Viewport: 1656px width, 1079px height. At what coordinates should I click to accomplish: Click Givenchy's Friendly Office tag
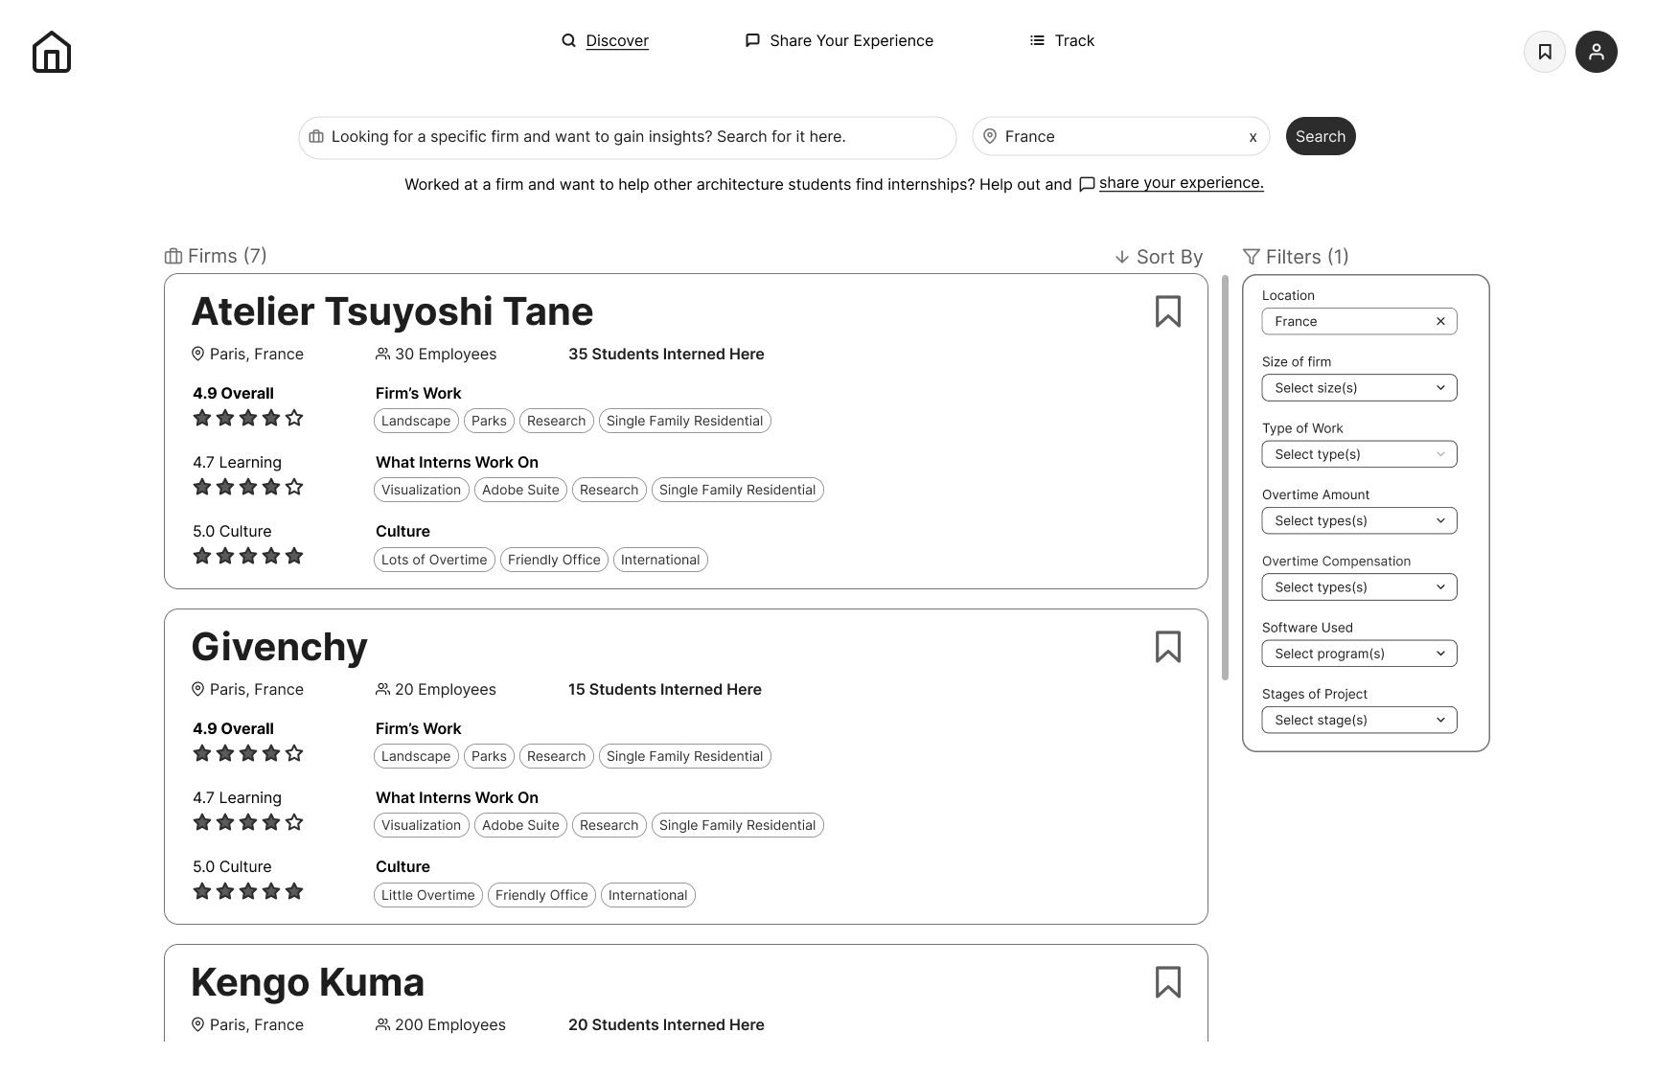point(541,895)
